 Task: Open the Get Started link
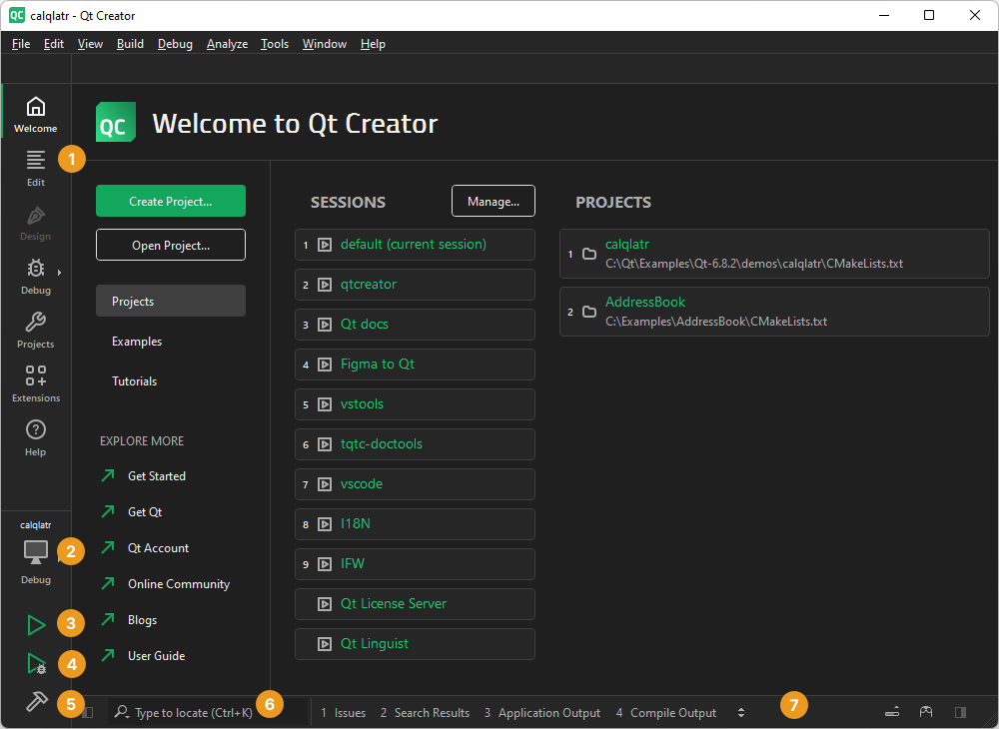157,476
